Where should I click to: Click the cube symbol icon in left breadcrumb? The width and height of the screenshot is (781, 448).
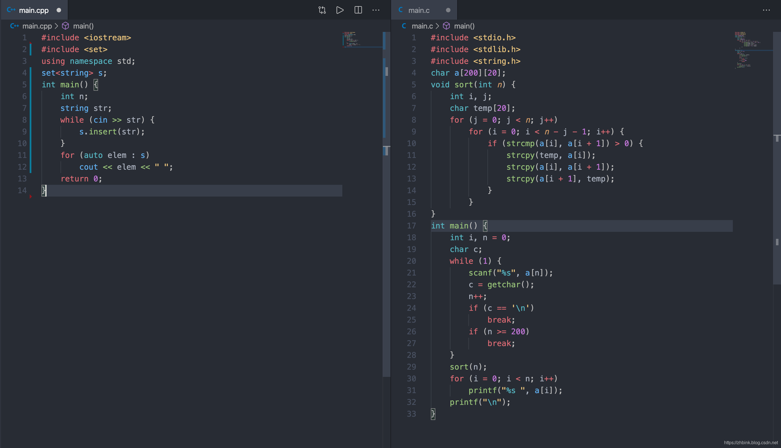tap(66, 26)
